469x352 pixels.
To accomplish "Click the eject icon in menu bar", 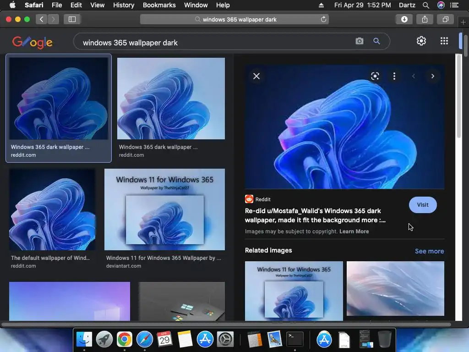I will click(321, 5).
